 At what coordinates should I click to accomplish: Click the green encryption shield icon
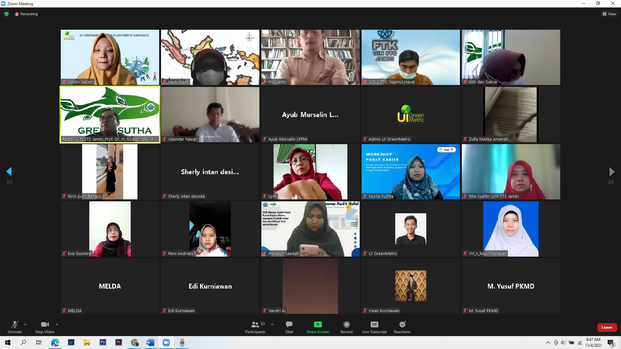[x=6, y=14]
